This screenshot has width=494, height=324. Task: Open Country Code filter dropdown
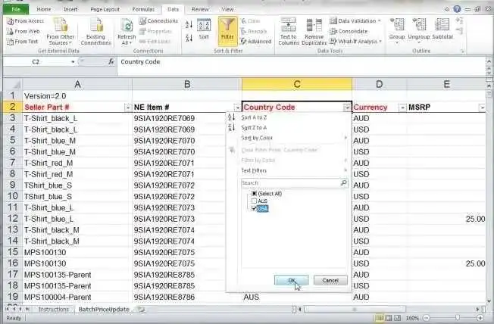click(x=347, y=107)
